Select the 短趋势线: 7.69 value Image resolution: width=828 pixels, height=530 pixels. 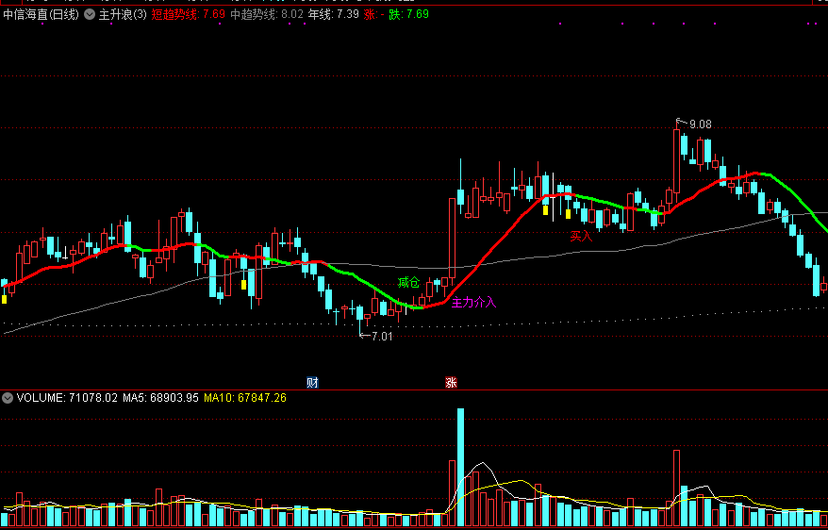click(189, 15)
